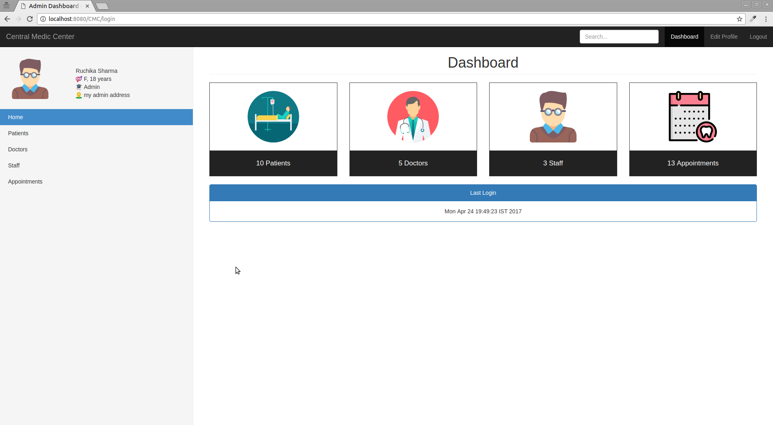Click the eyedropper extension icon

tap(753, 19)
